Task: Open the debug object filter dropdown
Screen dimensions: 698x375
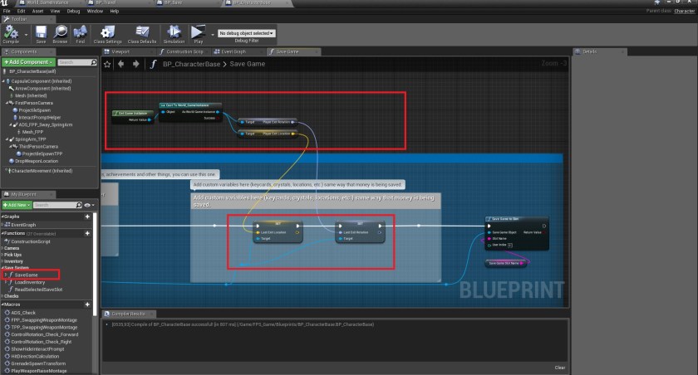Action: pos(246,33)
